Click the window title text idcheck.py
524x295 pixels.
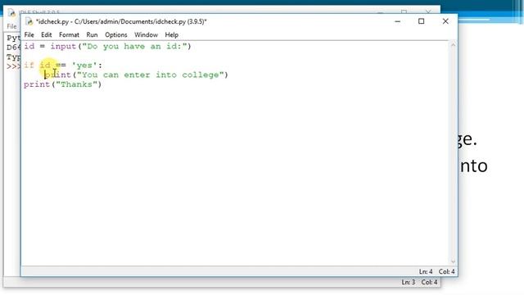pos(121,22)
